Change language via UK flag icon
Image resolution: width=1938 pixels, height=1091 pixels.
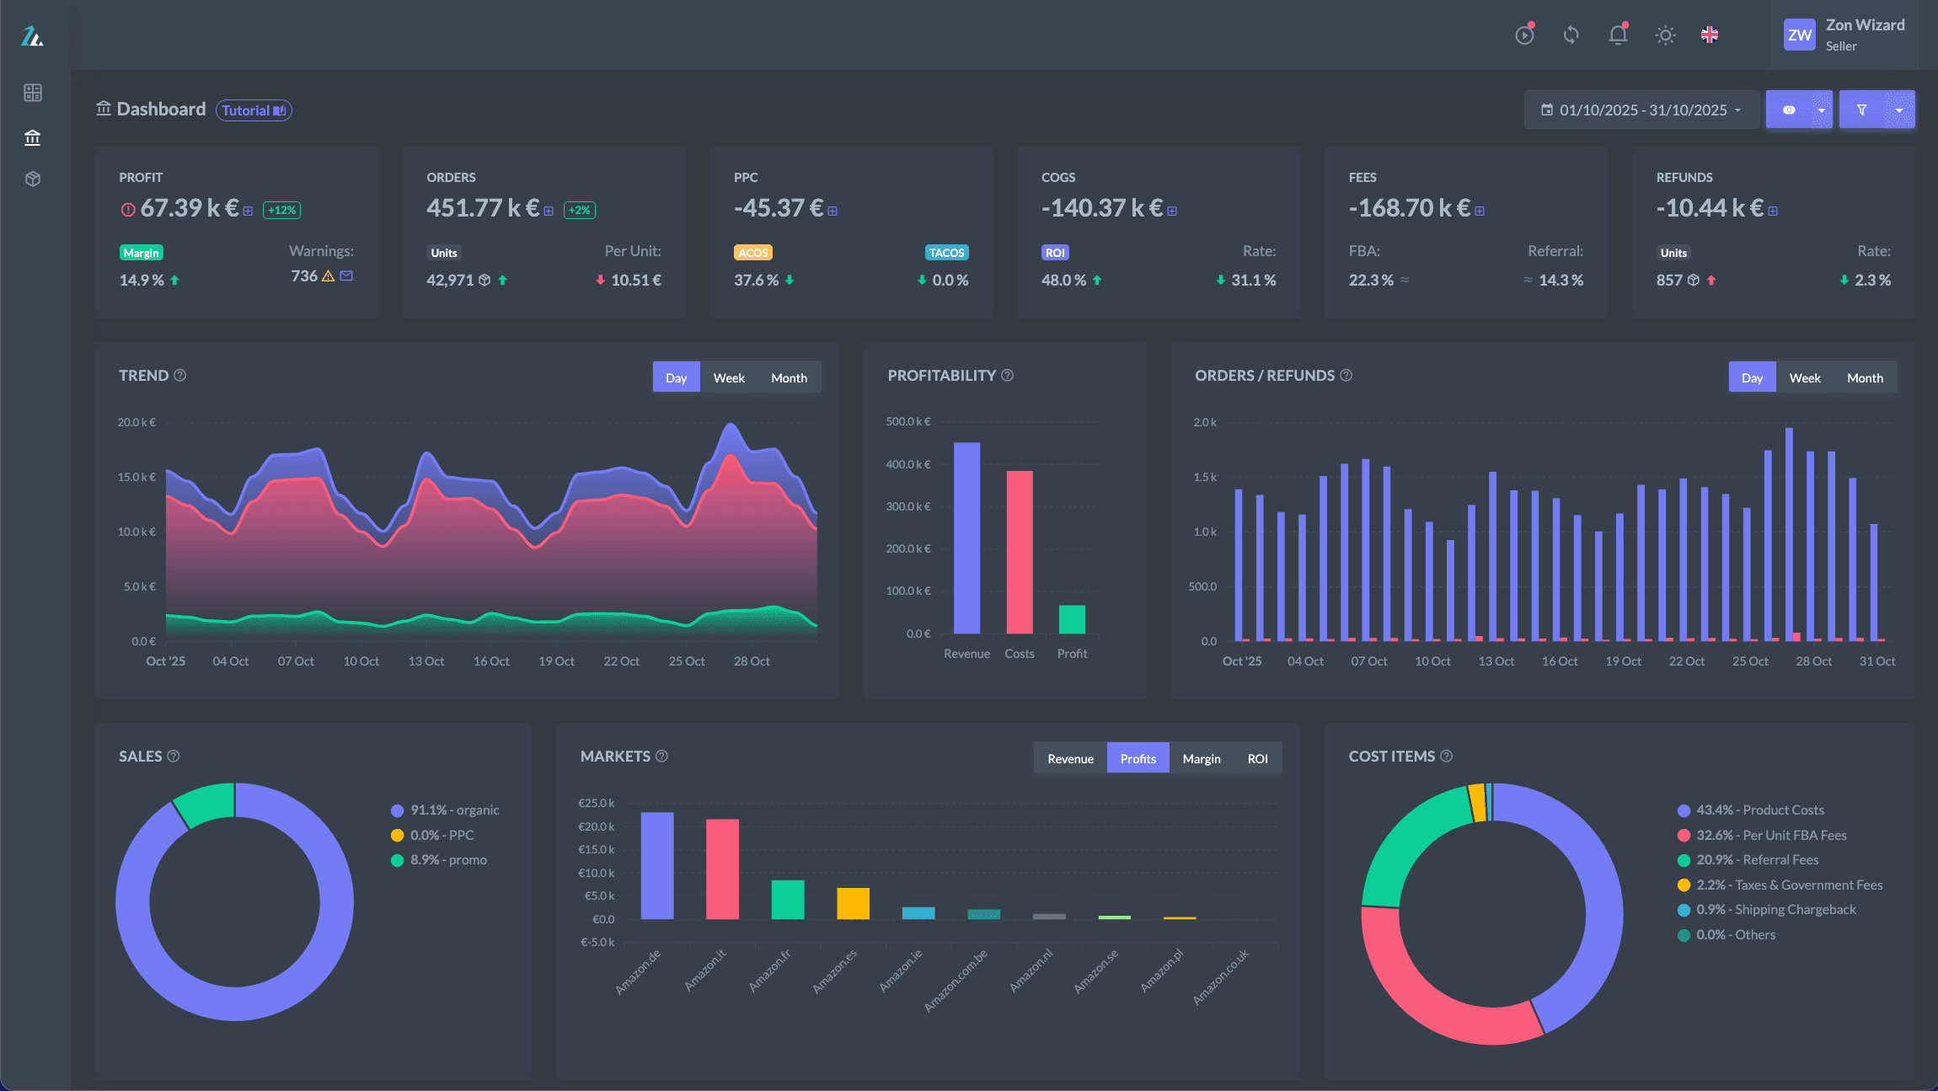[1710, 35]
